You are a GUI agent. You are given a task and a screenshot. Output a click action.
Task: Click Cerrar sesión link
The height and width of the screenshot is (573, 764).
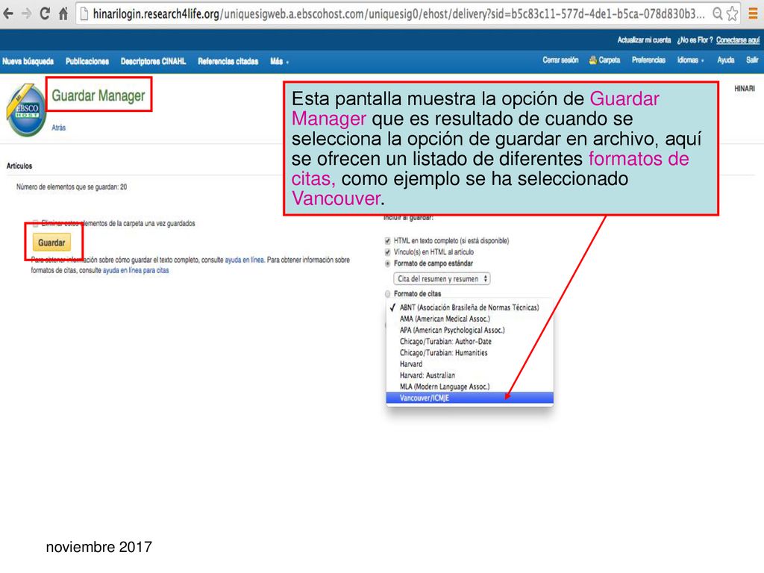click(x=560, y=60)
